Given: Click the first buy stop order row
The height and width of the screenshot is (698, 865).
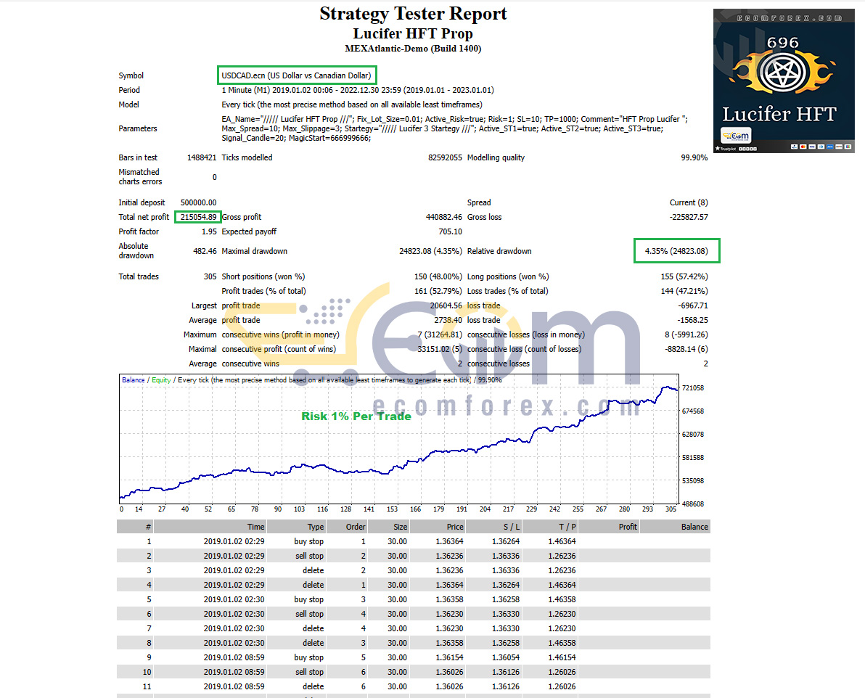Looking at the screenshot, I should 413,541.
